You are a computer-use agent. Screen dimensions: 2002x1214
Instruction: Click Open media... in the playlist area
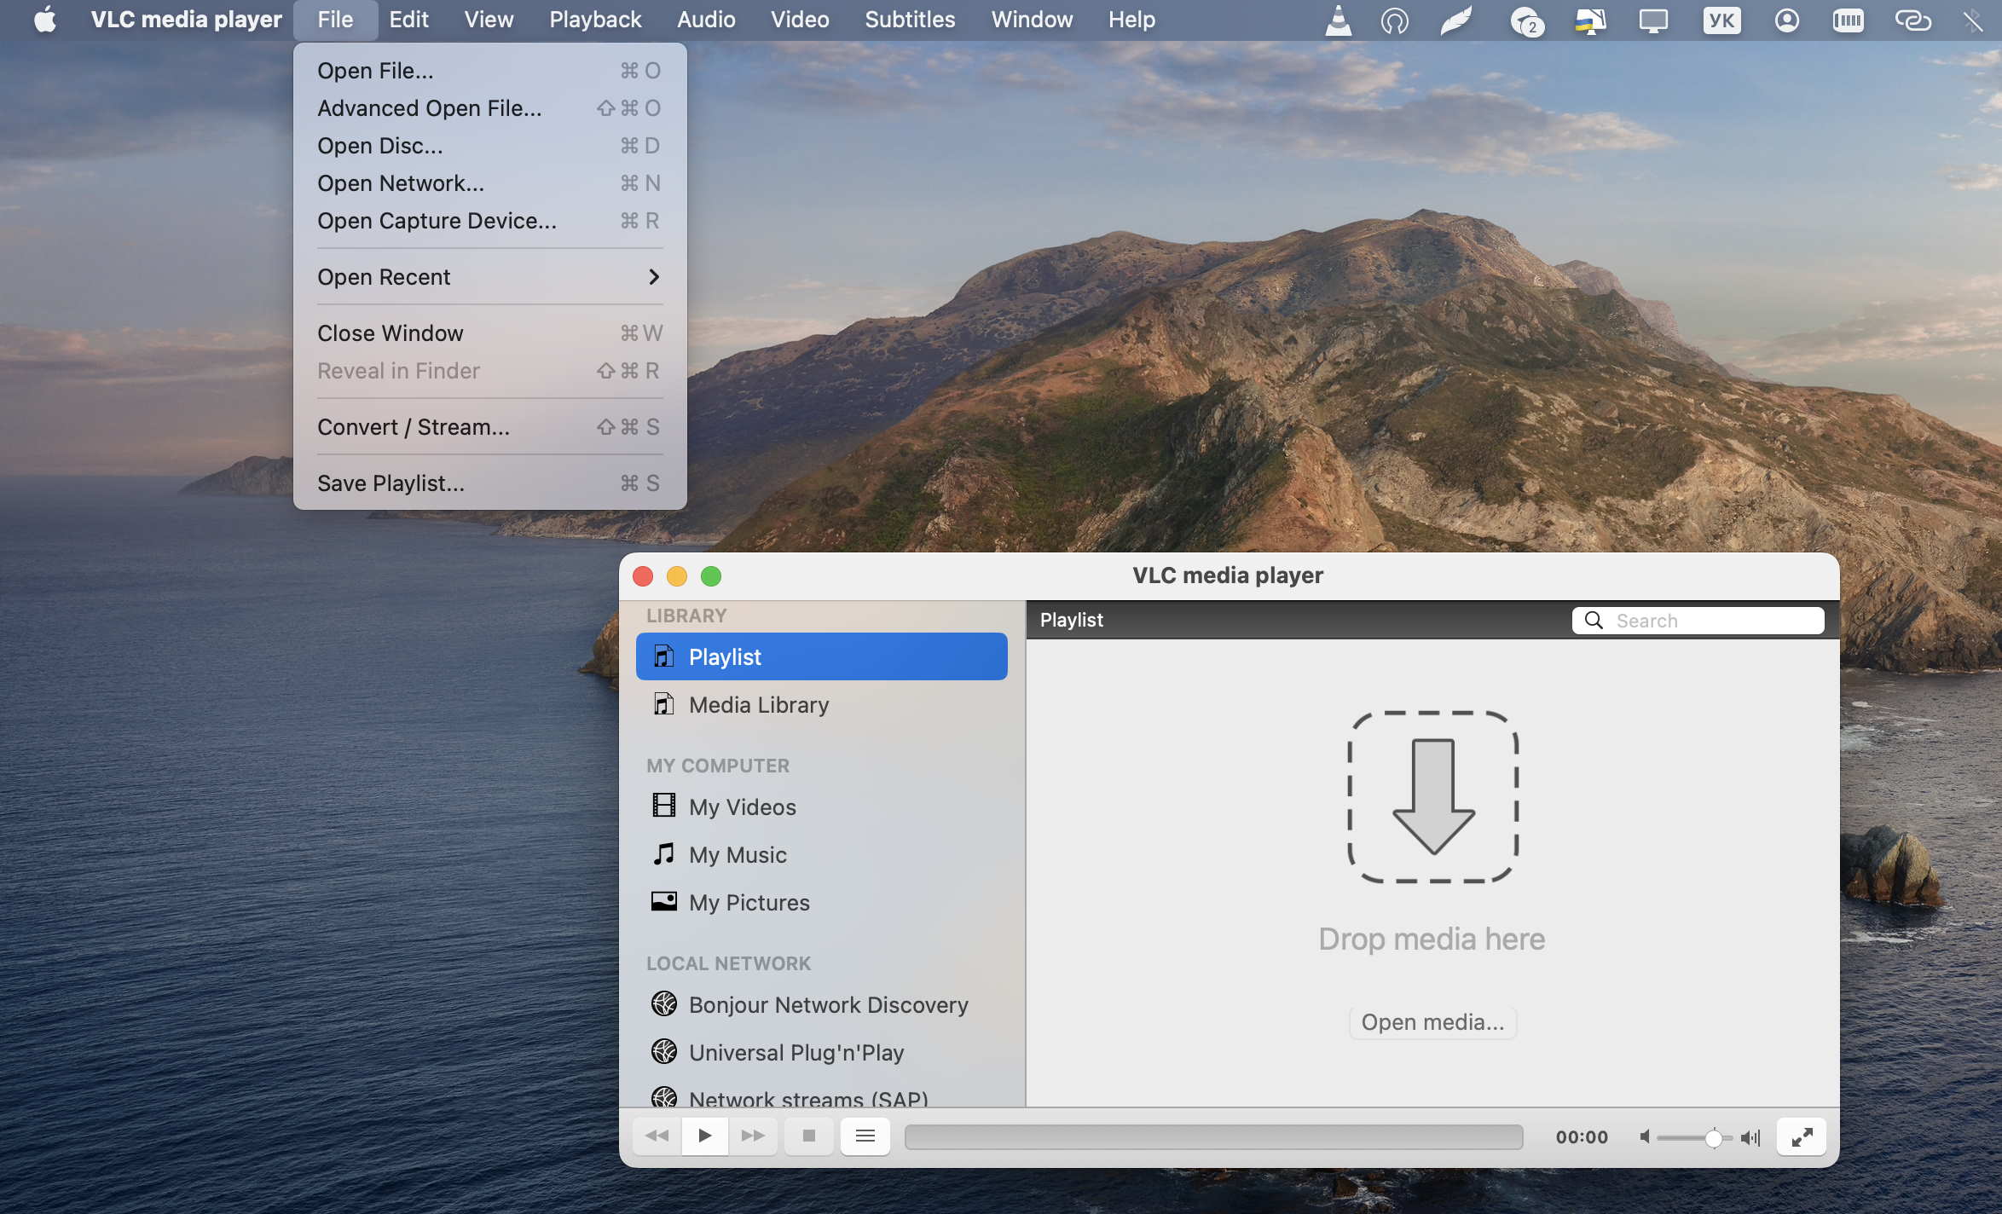pyautogui.click(x=1432, y=1021)
